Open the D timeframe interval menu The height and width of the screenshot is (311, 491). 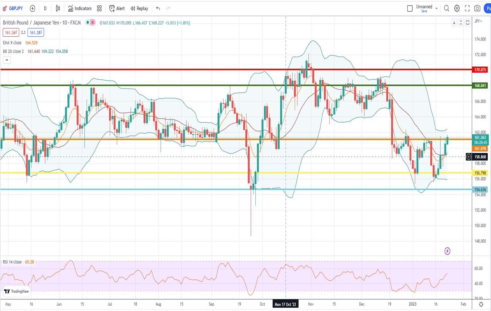tap(45, 9)
